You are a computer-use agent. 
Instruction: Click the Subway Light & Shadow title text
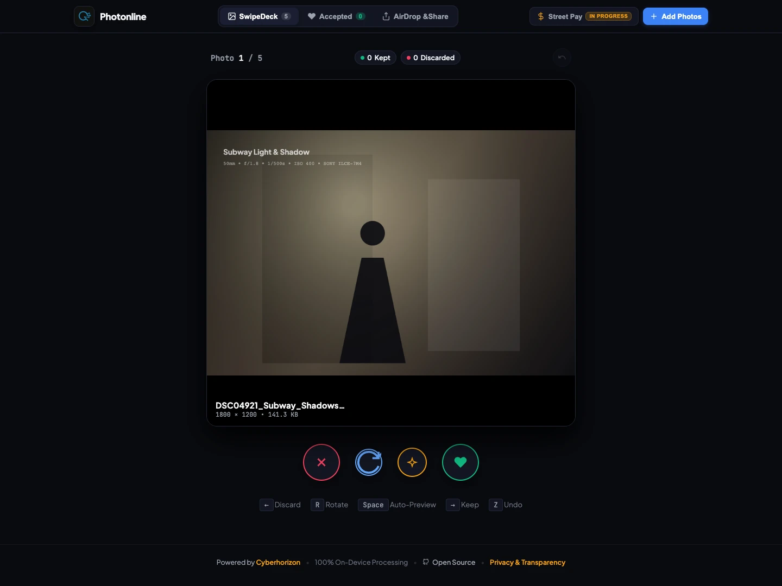click(x=266, y=152)
